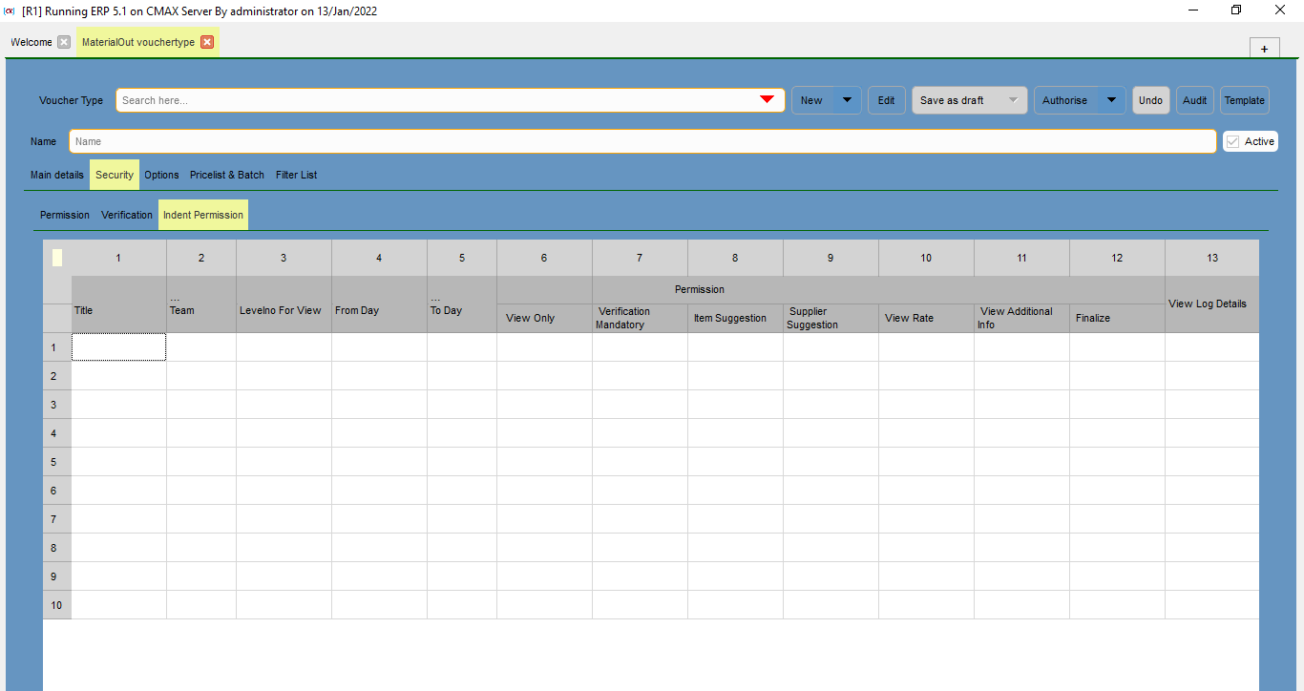Switch to the Permission sub-tab
1304x691 pixels.
point(65,215)
